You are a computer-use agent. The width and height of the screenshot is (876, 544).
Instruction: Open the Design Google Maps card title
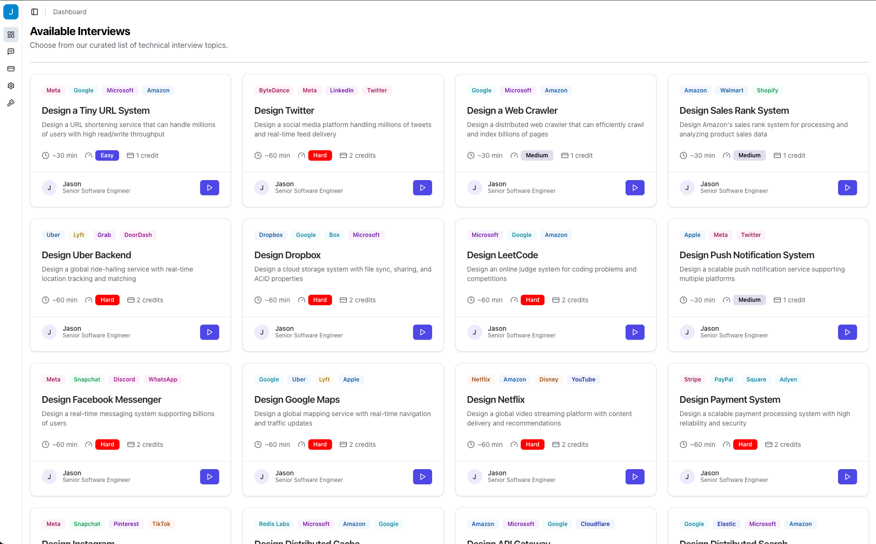point(297,399)
